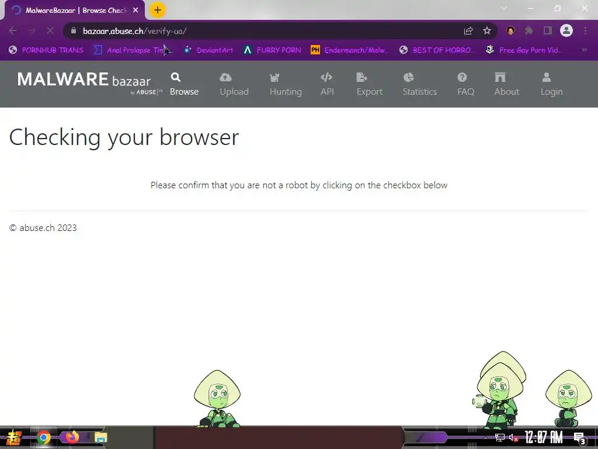Open the API page
598x449 pixels.
(x=327, y=84)
